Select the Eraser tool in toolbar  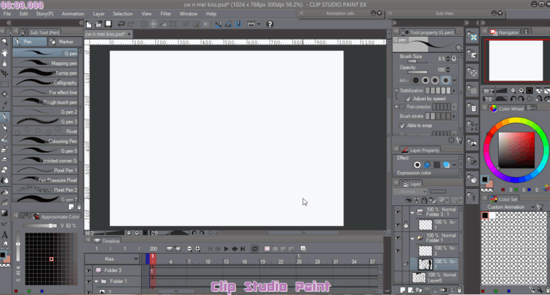(4, 170)
